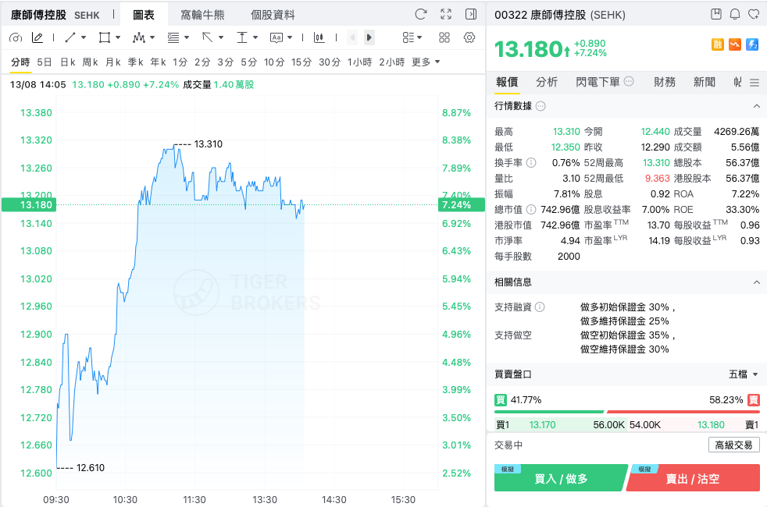The width and height of the screenshot is (767, 507).
Task: Select the 周k chart period
Action: click(x=90, y=62)
